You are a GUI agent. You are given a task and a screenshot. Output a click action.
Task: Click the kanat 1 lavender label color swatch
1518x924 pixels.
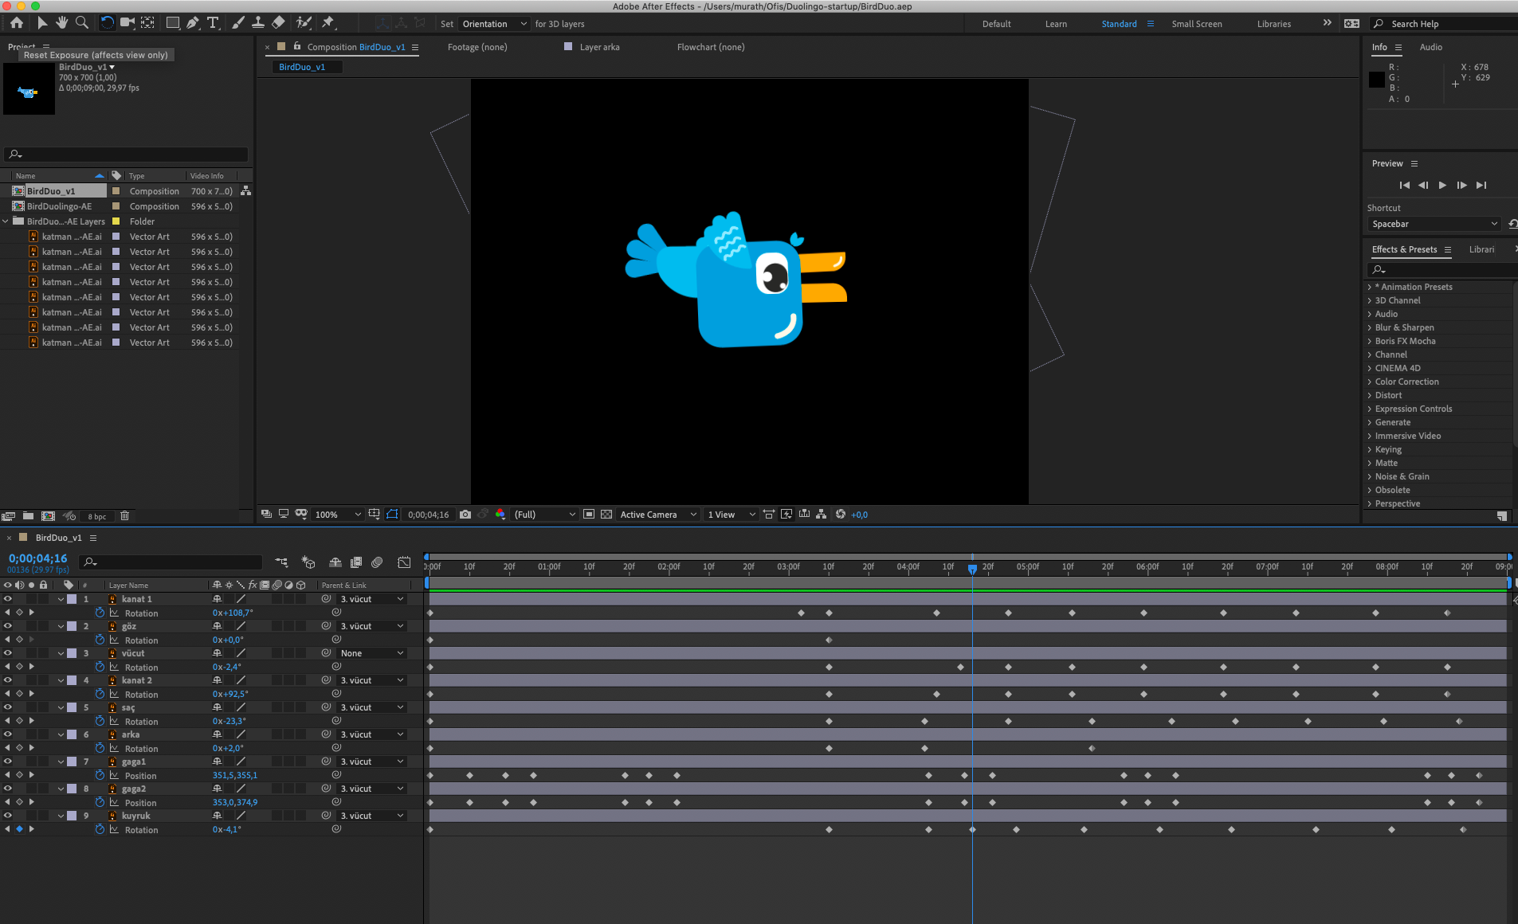72,599
